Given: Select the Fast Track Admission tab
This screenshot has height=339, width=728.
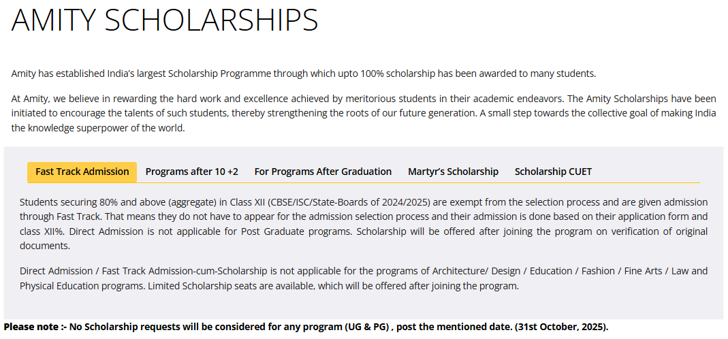Looking at the screenshot, I should click(x=82, y=172).
